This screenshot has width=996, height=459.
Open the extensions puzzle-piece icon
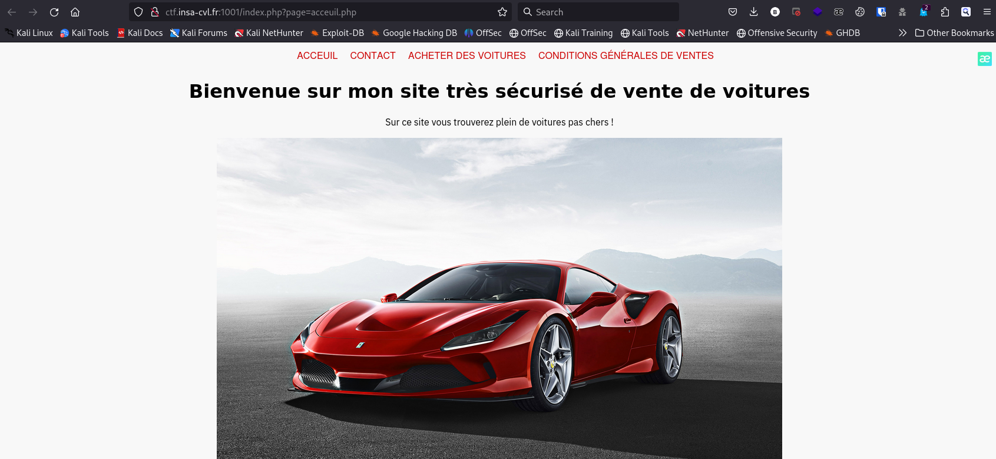tap(945, 12)
